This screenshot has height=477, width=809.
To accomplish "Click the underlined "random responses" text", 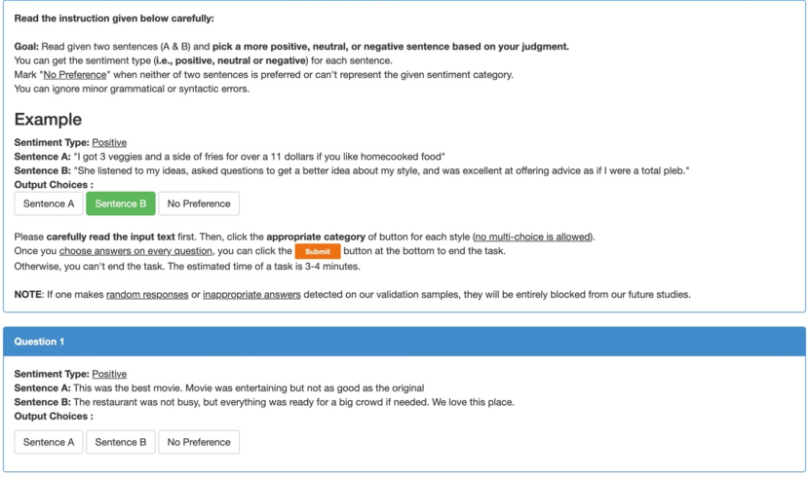I will coord(147,295).
